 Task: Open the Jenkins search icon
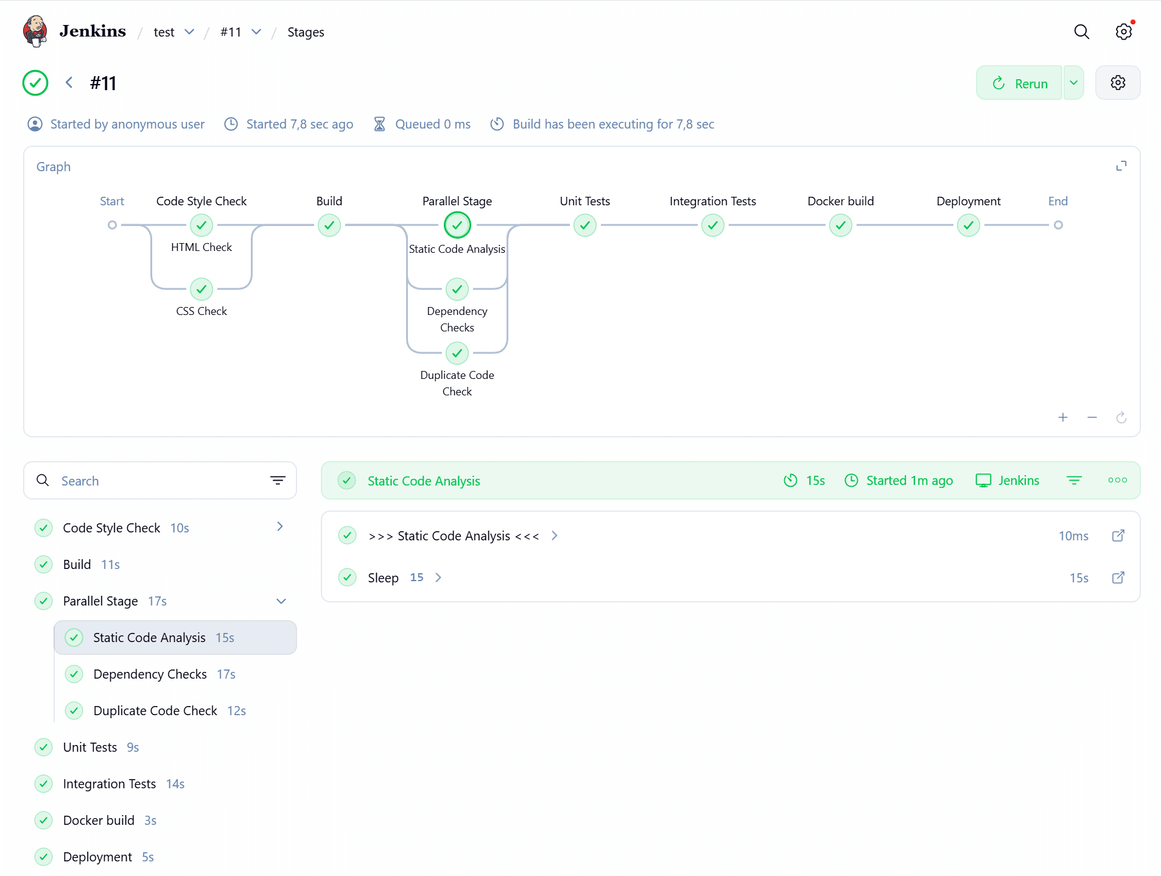1081,32
